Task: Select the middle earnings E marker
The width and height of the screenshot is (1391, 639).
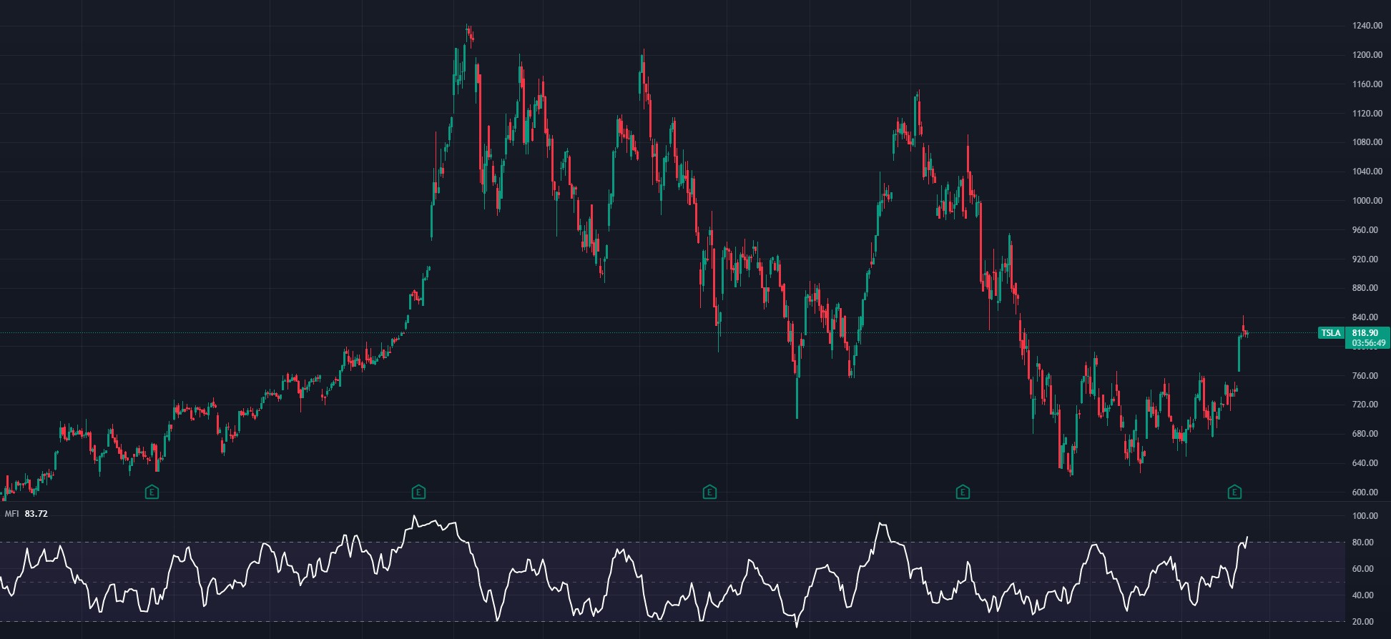Action: pyautogui.click(x=709, y=492)
